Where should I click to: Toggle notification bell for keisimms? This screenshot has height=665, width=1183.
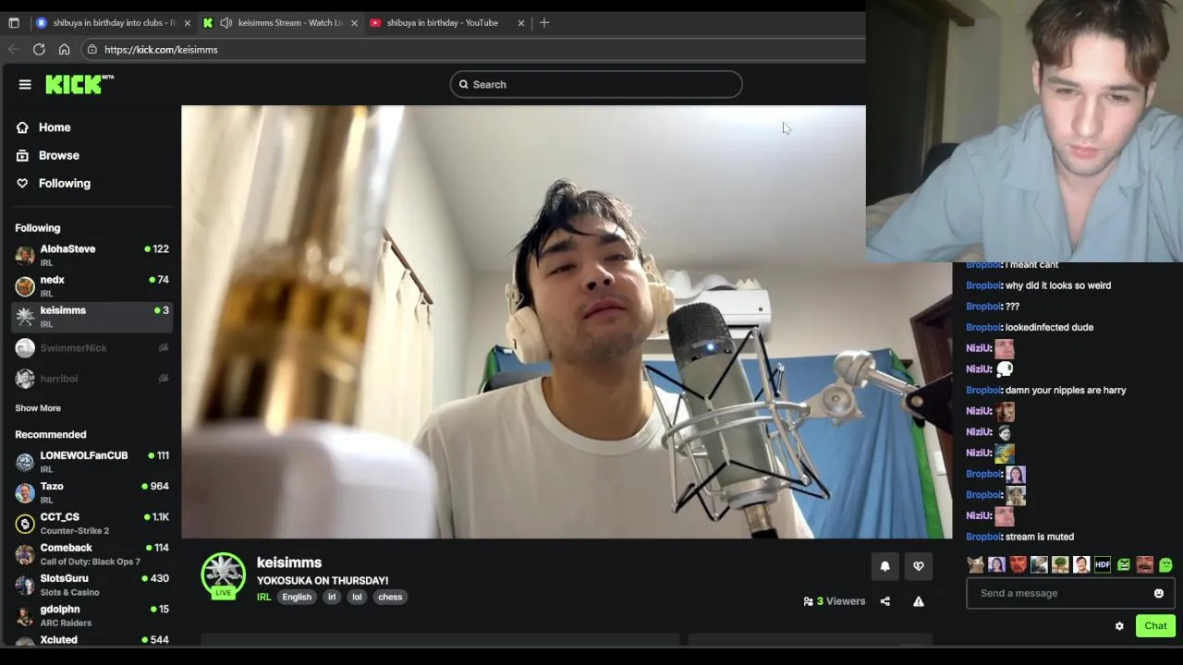click(884, 566)
